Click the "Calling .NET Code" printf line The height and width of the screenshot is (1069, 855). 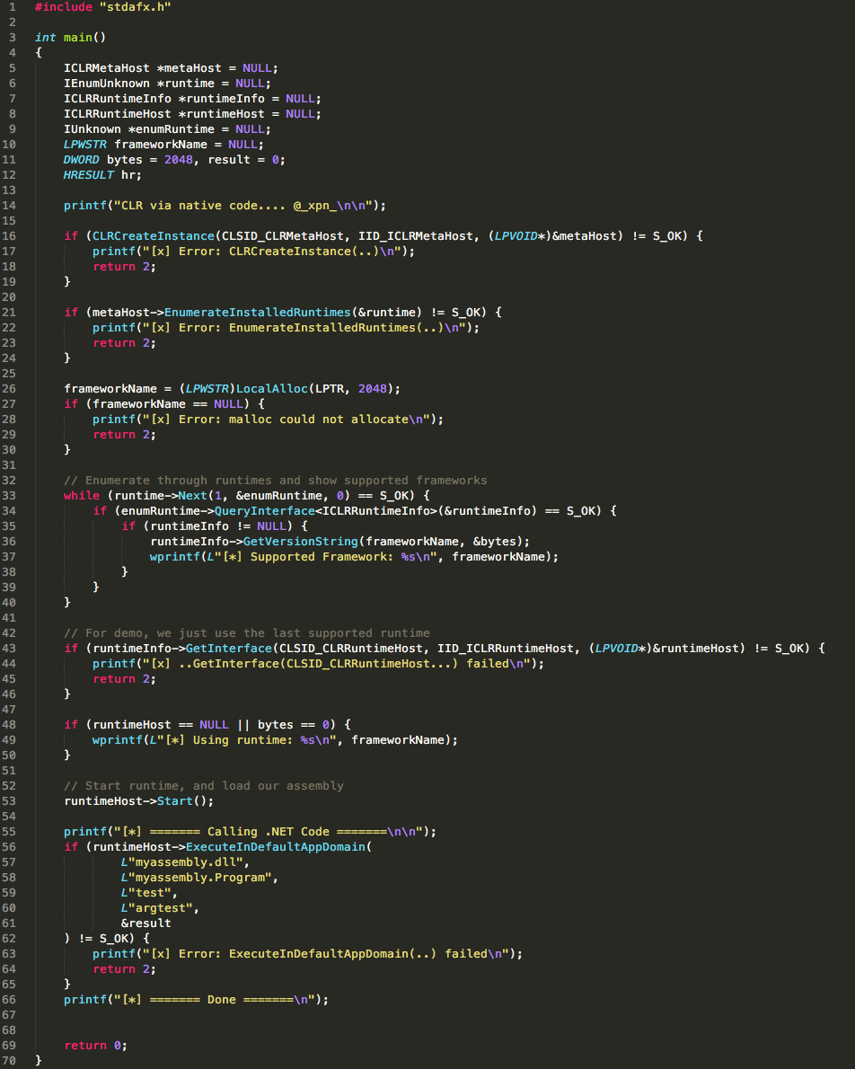click(250, 832)
